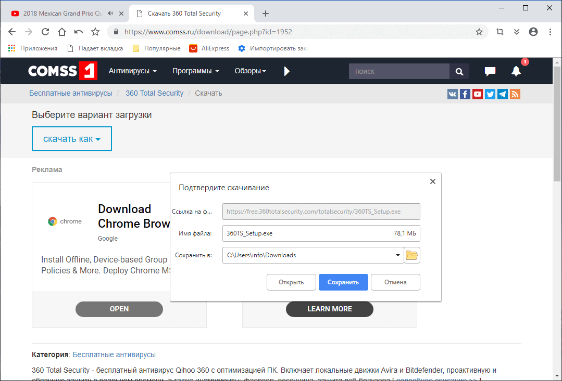Open a new browser tab

click(265, 14)
